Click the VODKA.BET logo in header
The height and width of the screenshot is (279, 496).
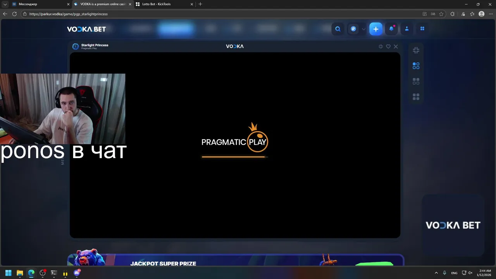86,29
